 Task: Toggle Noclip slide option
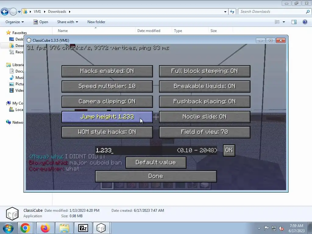pos(204,117)
